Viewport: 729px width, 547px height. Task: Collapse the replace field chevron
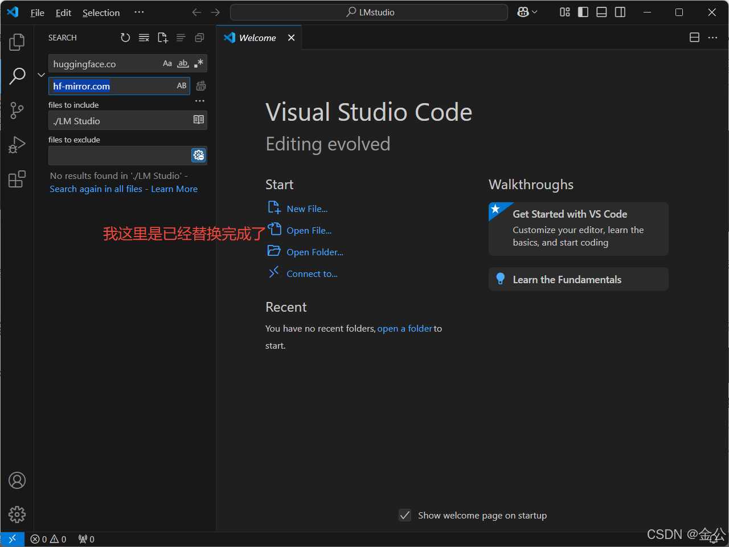tap(41, 75)
